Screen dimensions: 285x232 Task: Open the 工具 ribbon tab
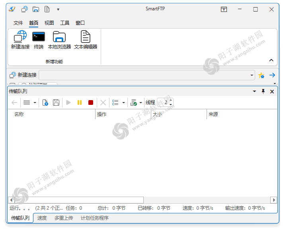pyautogui.click(x=65, y=23)
